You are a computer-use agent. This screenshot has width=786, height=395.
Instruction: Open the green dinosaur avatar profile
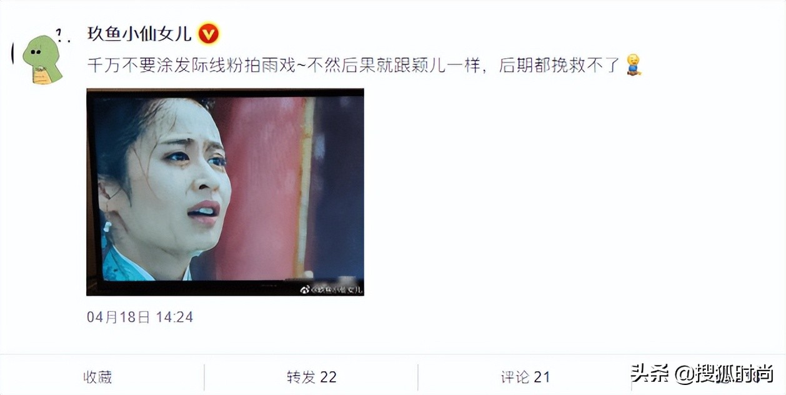tap(42, 59)
